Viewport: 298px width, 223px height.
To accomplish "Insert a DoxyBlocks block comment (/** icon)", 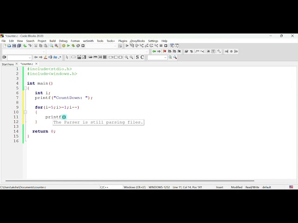I will point(197,52).
